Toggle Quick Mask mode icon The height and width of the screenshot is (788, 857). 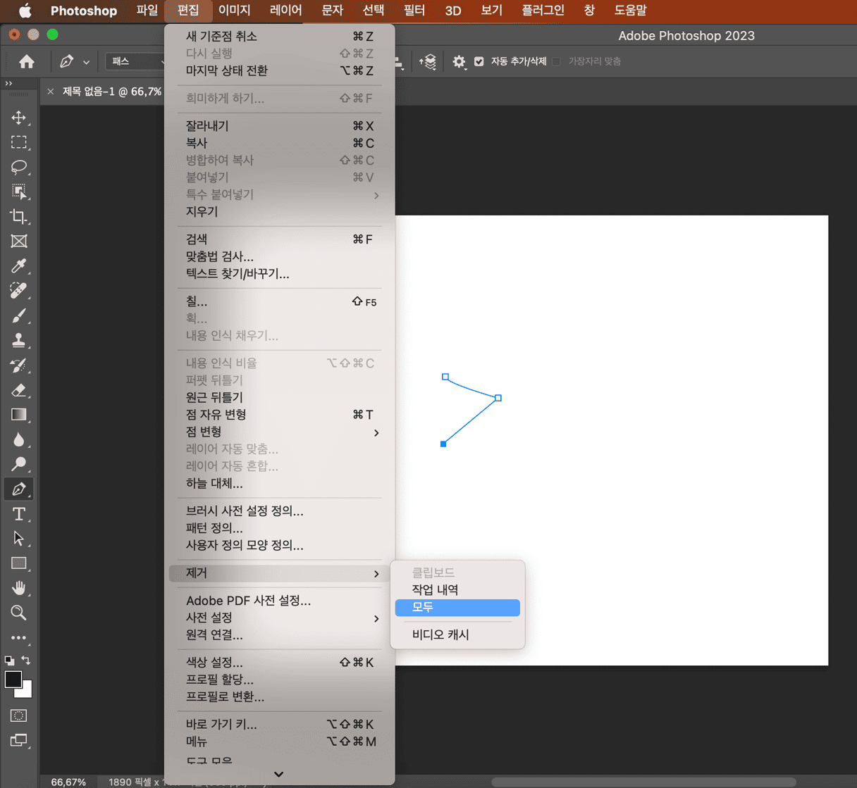click(19, 715)
